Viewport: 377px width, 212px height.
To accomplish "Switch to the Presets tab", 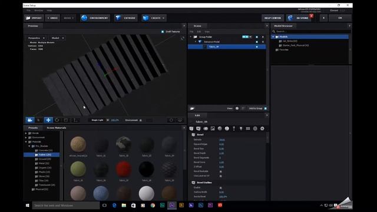I will tap(33, 128).
